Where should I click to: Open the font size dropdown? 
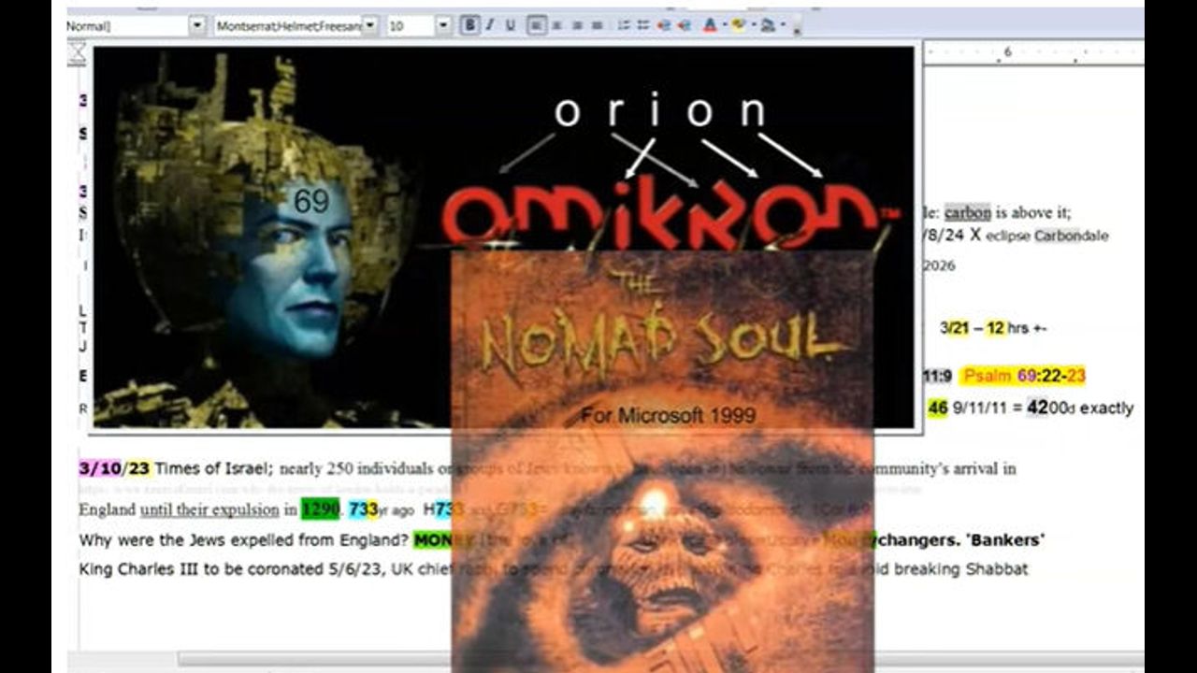point(443,26)
